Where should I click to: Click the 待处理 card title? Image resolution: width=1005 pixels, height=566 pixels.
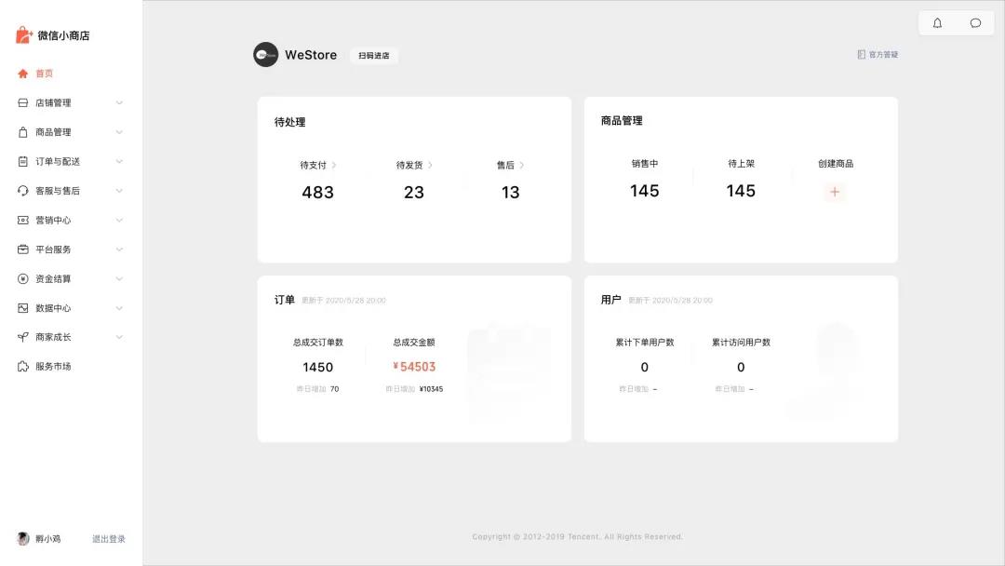(289, 122)
